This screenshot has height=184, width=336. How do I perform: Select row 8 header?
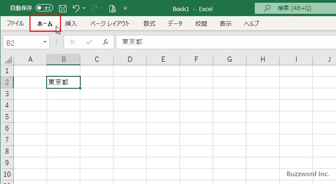click(7, 151)
